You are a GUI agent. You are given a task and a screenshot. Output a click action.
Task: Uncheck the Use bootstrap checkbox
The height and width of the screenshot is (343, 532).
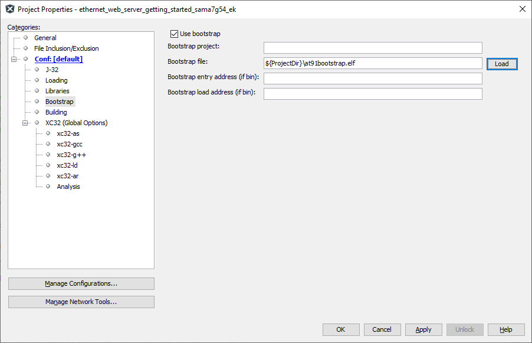click(174, 34)
